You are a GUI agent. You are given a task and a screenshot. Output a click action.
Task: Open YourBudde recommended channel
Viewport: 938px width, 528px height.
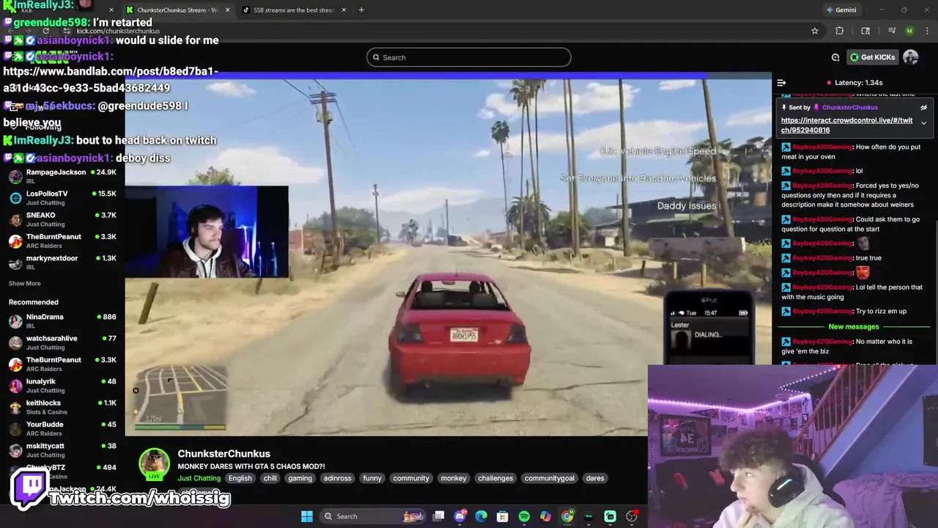click(x=62, y=428)
